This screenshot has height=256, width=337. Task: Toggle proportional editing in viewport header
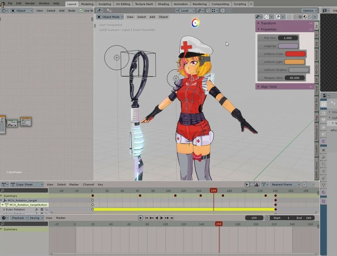222,10
